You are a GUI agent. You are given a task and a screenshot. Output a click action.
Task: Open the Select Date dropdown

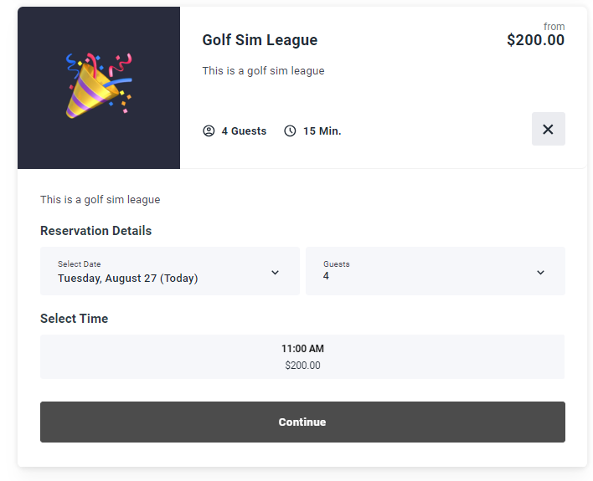(x=170, y=271)
